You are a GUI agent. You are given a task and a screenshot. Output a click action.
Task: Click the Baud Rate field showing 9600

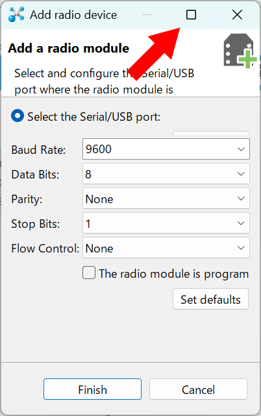166,149
